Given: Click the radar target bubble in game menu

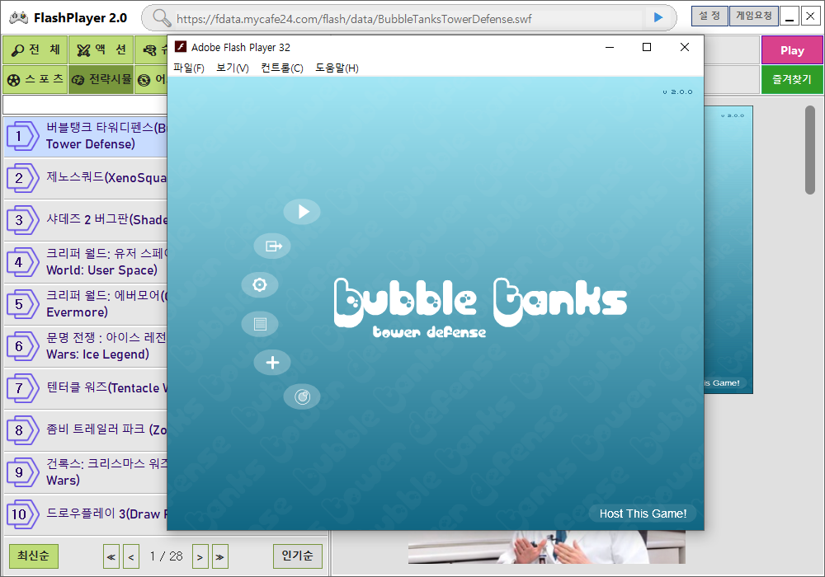Looking at the screenshot, I should point(302,396).
